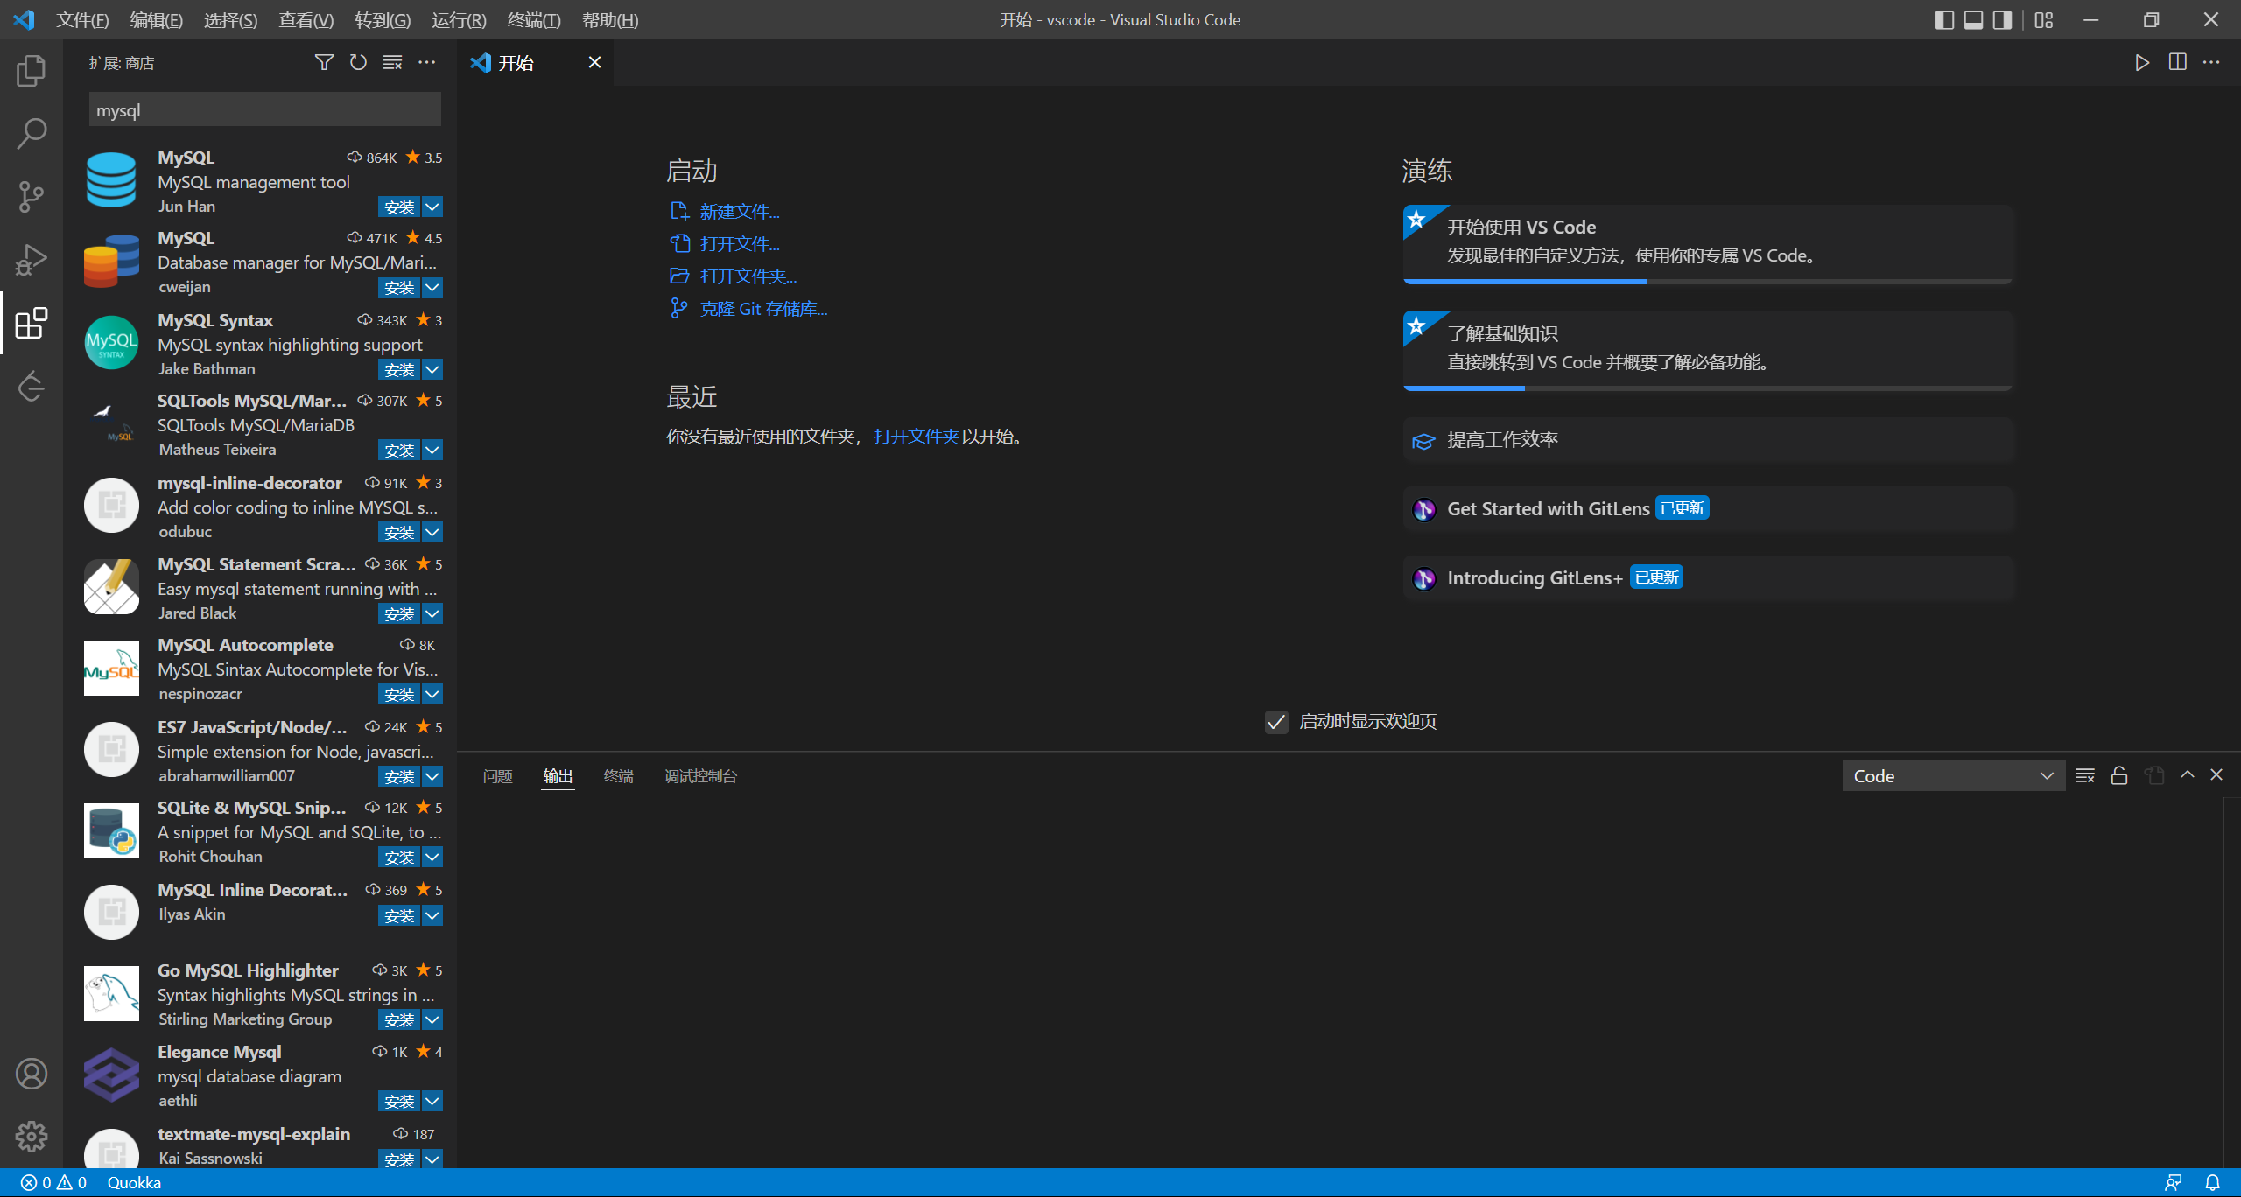Click the mysql extension search field

(264, 110)
